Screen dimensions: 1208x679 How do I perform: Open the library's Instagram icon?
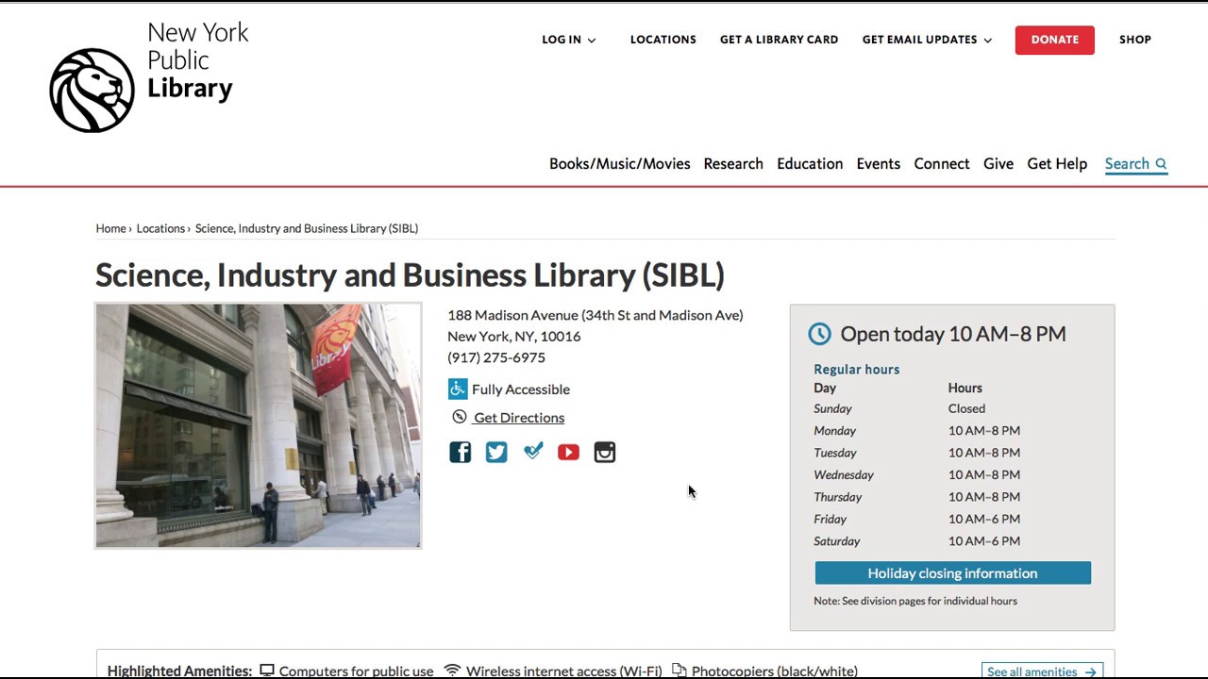(605, 453)
